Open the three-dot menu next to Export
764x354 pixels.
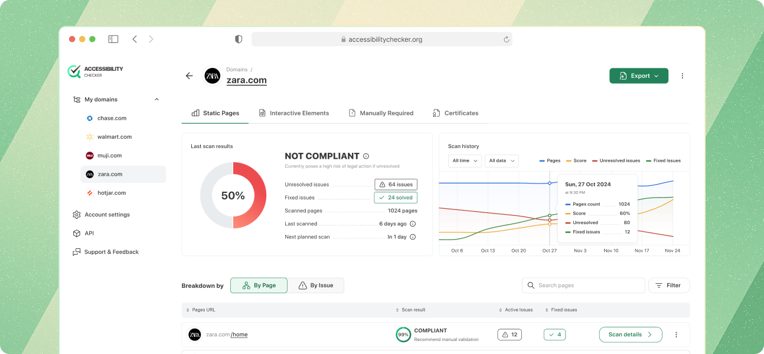click(x=683, y=76)
